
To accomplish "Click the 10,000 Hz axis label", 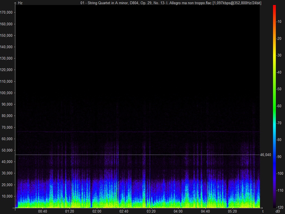I will [7, 196].
